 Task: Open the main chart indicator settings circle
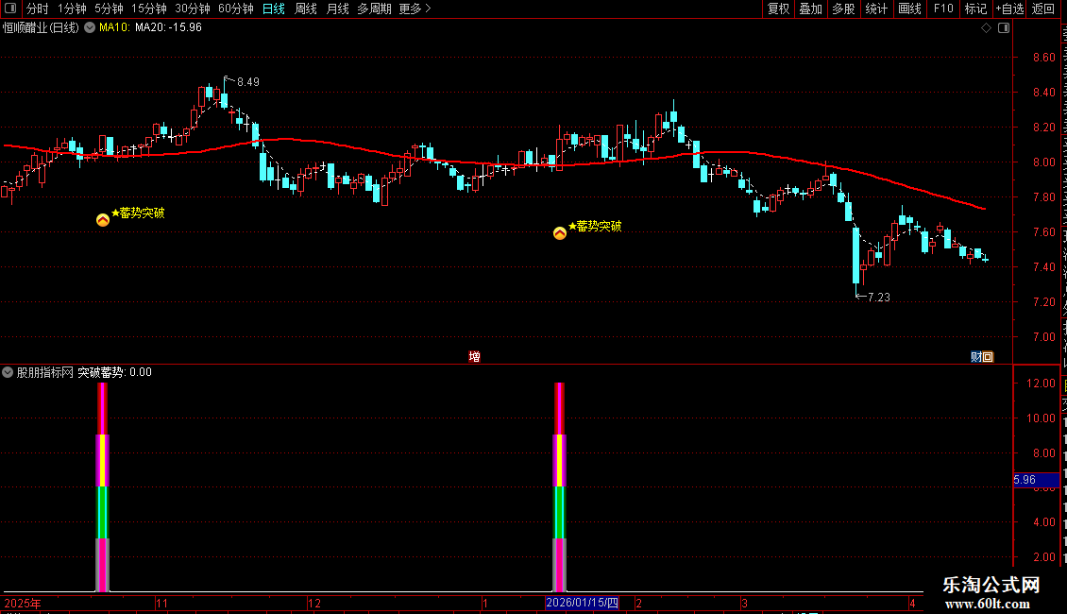point(90,28)
